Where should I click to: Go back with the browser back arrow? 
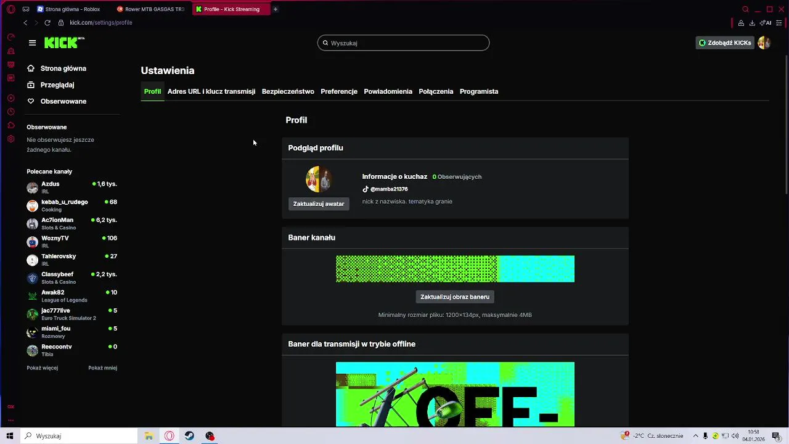(25, 23)
